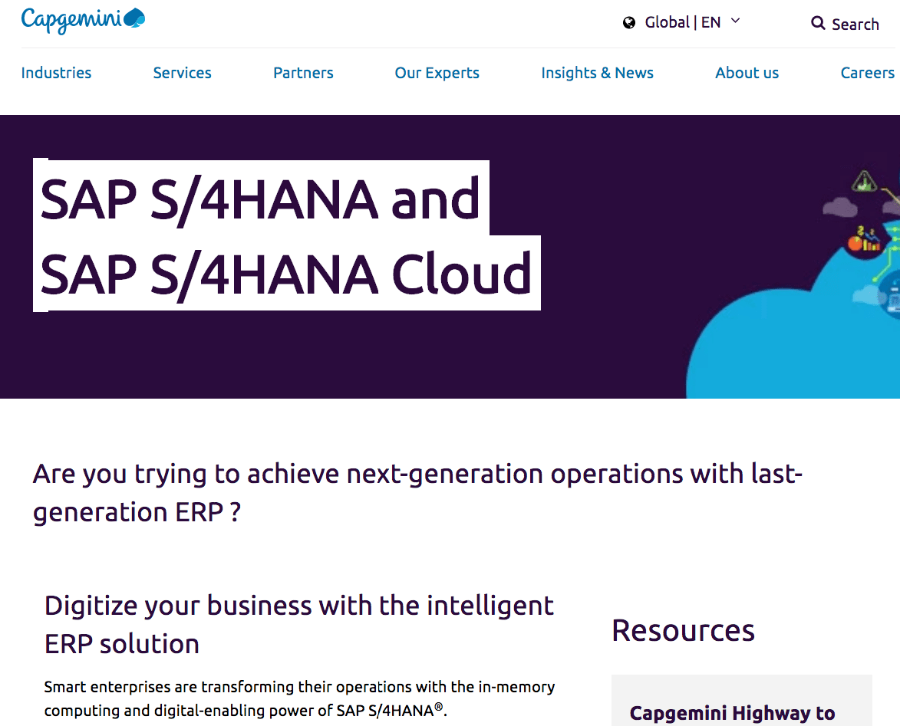Open the Partners menu
The image size is (900, 726).
tap(303, 73)
